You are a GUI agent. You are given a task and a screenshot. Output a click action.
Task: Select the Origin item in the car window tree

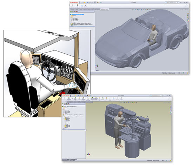75,22
